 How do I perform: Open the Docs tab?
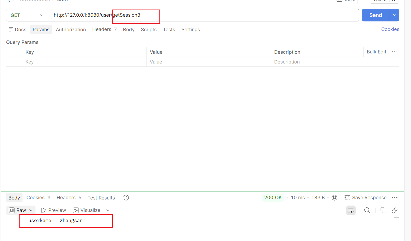click(x=17, y=29)
